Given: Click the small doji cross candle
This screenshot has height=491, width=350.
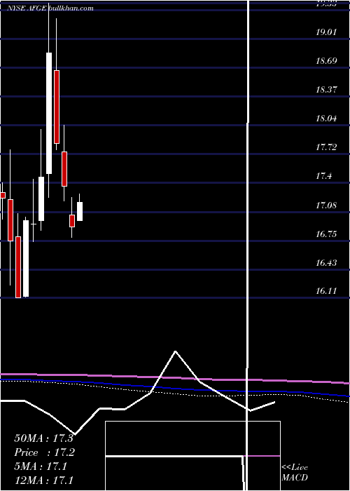Looking at the screenshot, I should tap(34, 224).
